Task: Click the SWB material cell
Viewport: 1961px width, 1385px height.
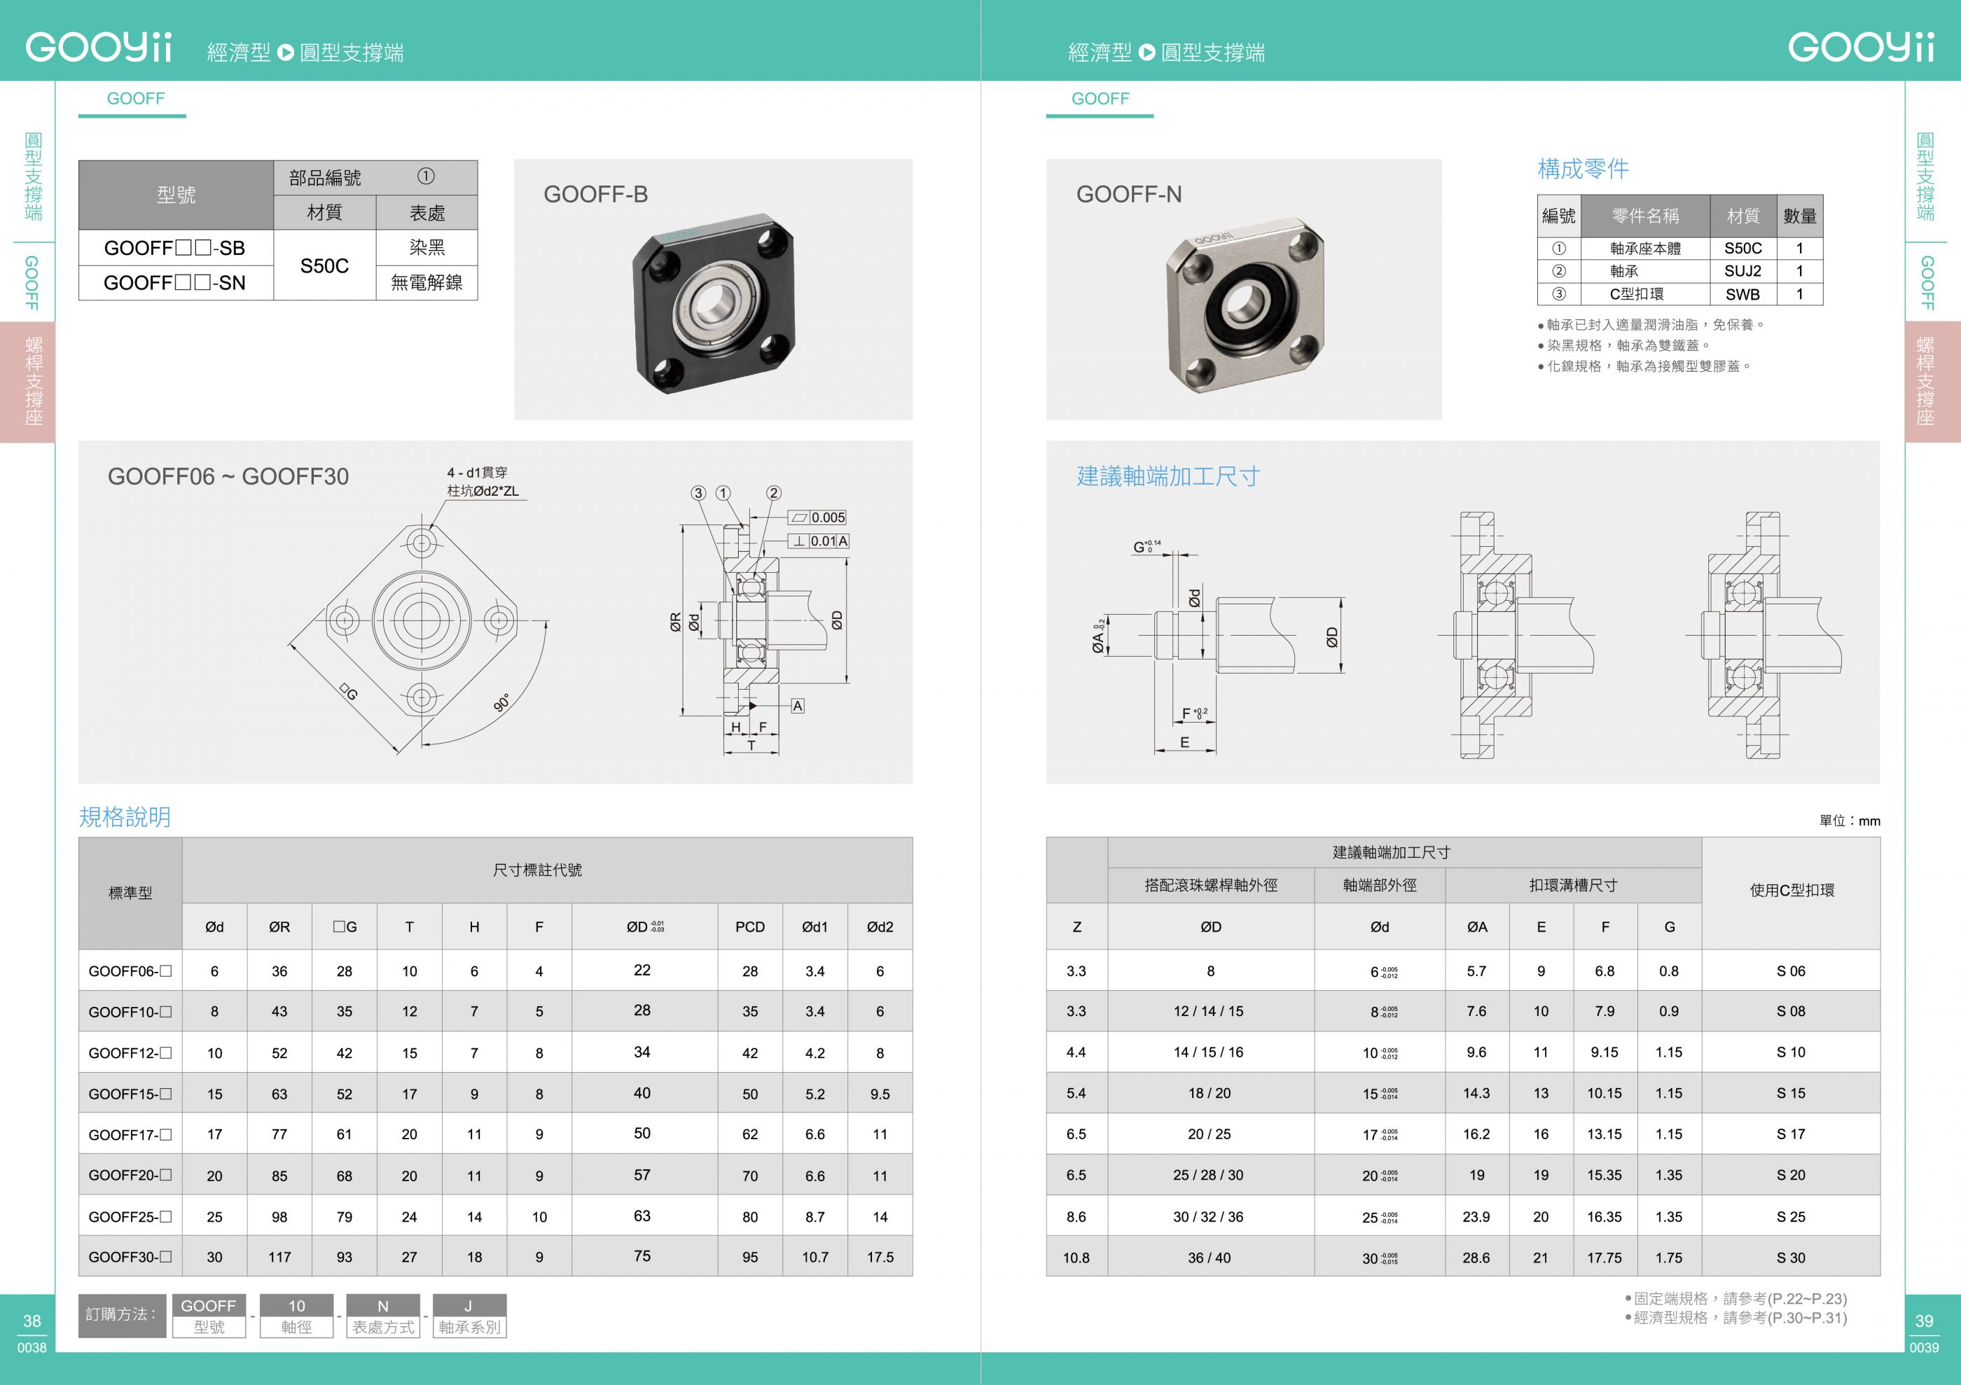Action: pos(1742,295)
